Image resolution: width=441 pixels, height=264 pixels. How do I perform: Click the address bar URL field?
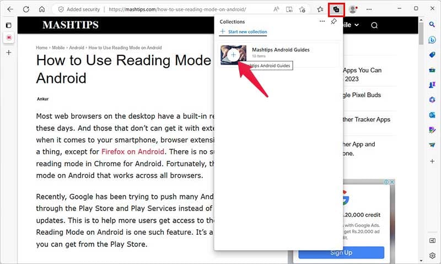coord(177,9)
